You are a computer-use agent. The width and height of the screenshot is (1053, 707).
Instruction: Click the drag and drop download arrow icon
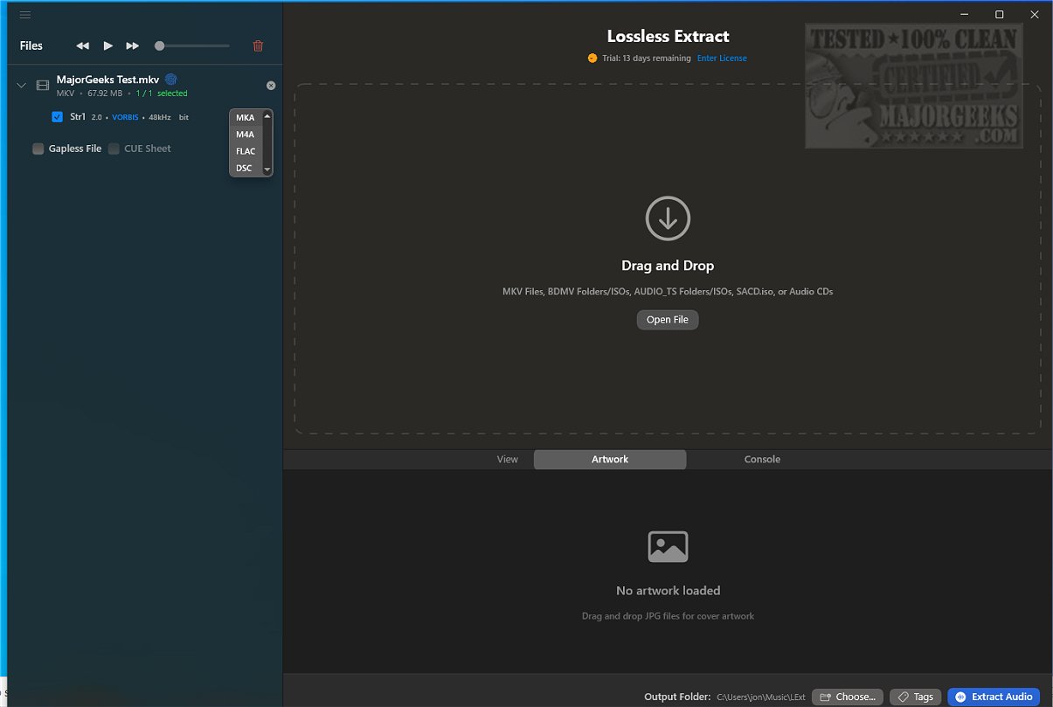tap(668, 218)
